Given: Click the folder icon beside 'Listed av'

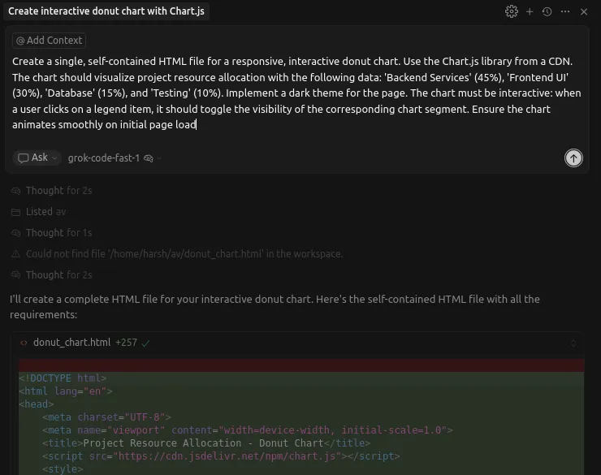Looking at the screenshot, I should click(x=15, y=212).
